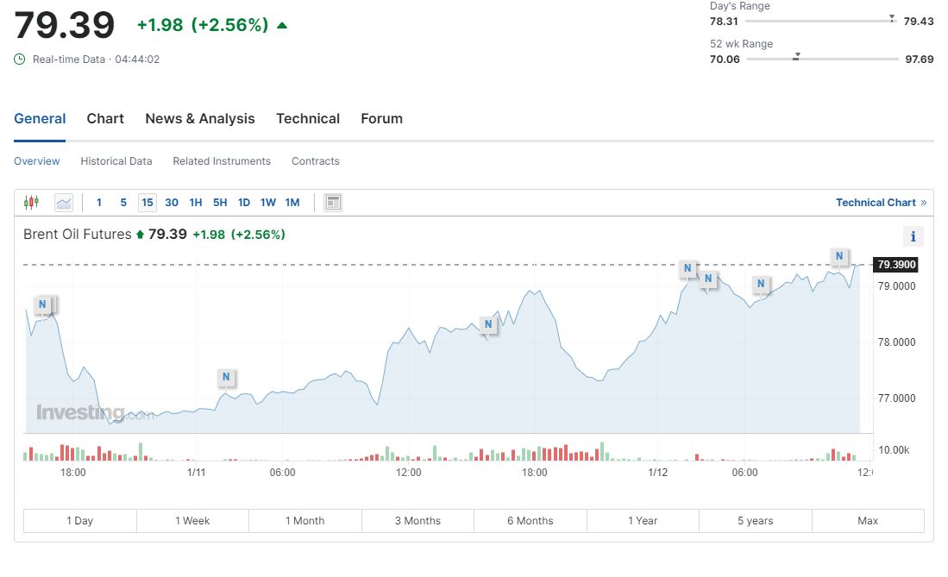Switch to the 1H interval

coord(196,203)
